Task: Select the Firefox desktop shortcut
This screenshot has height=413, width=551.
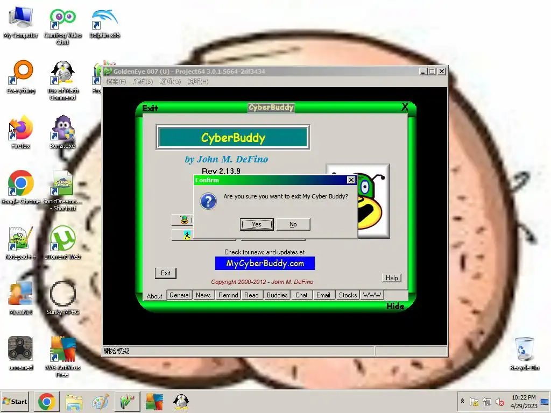Action: click(21, 132)
